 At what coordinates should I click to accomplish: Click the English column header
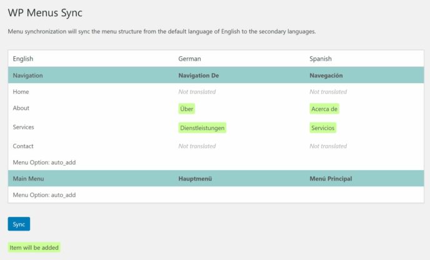click(23, 59)
